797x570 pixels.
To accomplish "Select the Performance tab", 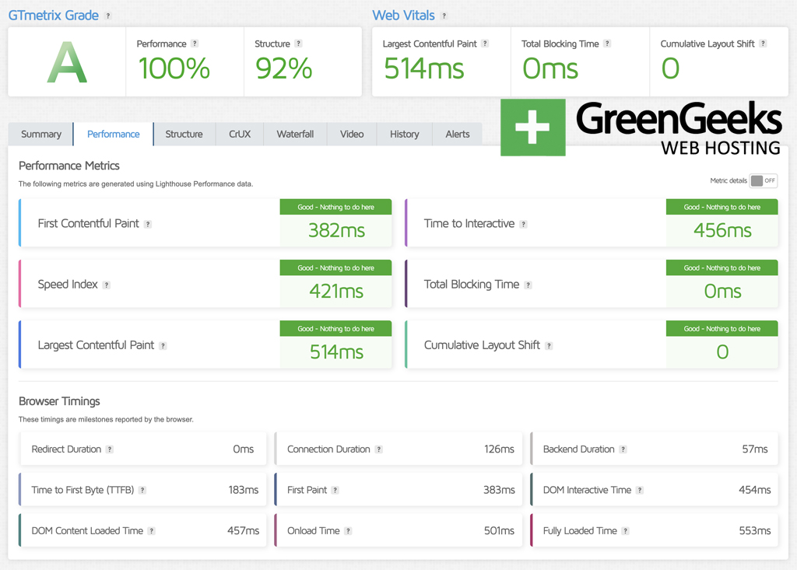I will 114,134.
